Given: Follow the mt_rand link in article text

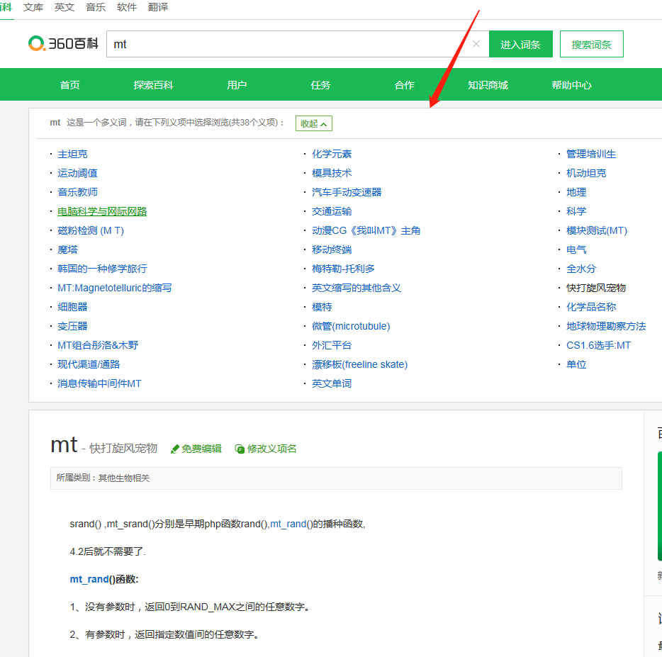Looking at the screenshot, I should click(x=288, y=524).
